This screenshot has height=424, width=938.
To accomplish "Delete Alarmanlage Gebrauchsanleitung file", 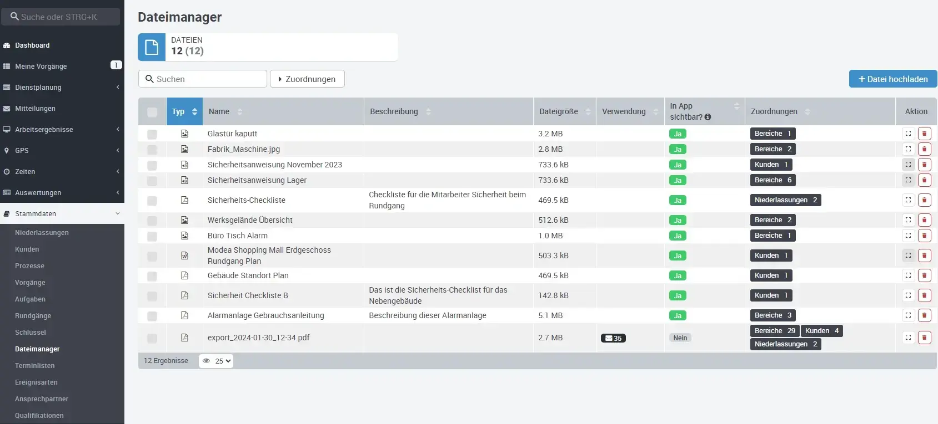I will (x=924, y=315).
